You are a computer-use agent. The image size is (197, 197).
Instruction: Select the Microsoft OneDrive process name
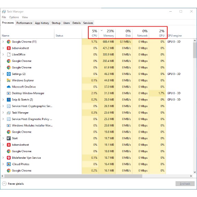coord(24,87)
